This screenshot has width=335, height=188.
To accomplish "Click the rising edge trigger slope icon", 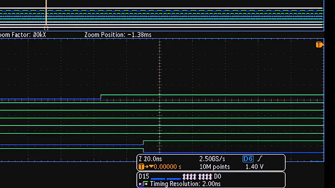I will (x=260, y=159).
